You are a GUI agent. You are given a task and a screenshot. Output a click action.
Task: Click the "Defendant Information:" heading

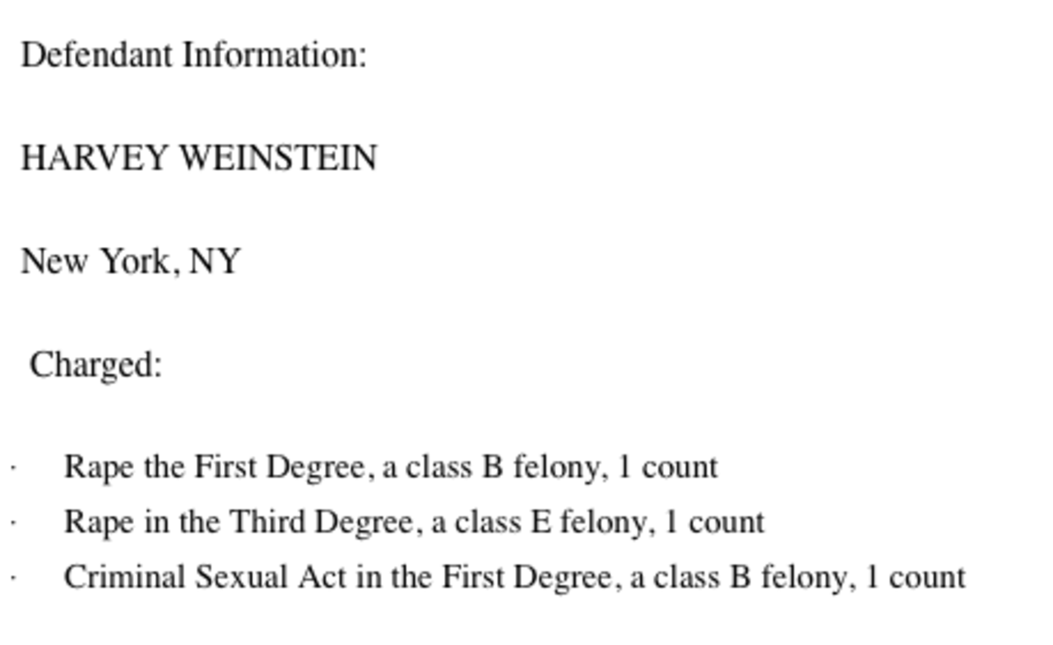click(193, 55)
